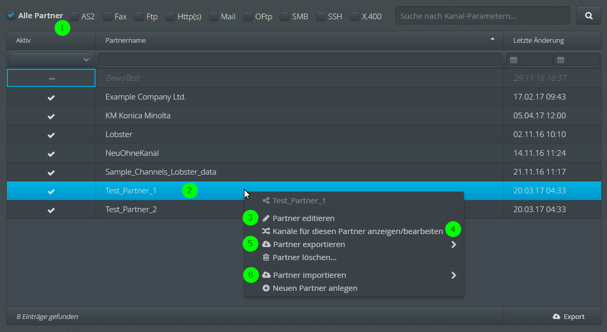The image size is (607, 332).
Task: Click cloud icon beside Partner exportieren
Action: [x=266, y=244]
